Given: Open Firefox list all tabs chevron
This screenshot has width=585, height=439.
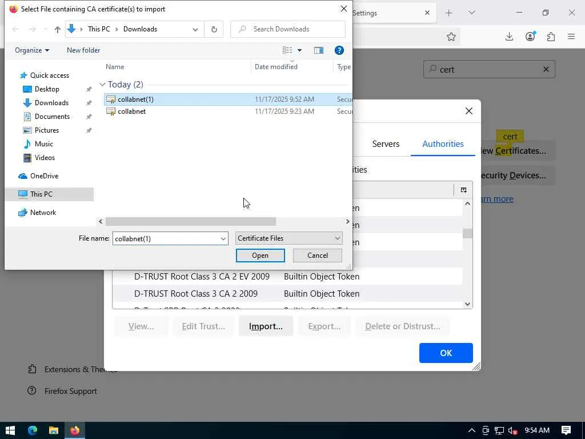Looking at the screenshot, I should pos(471,13).
